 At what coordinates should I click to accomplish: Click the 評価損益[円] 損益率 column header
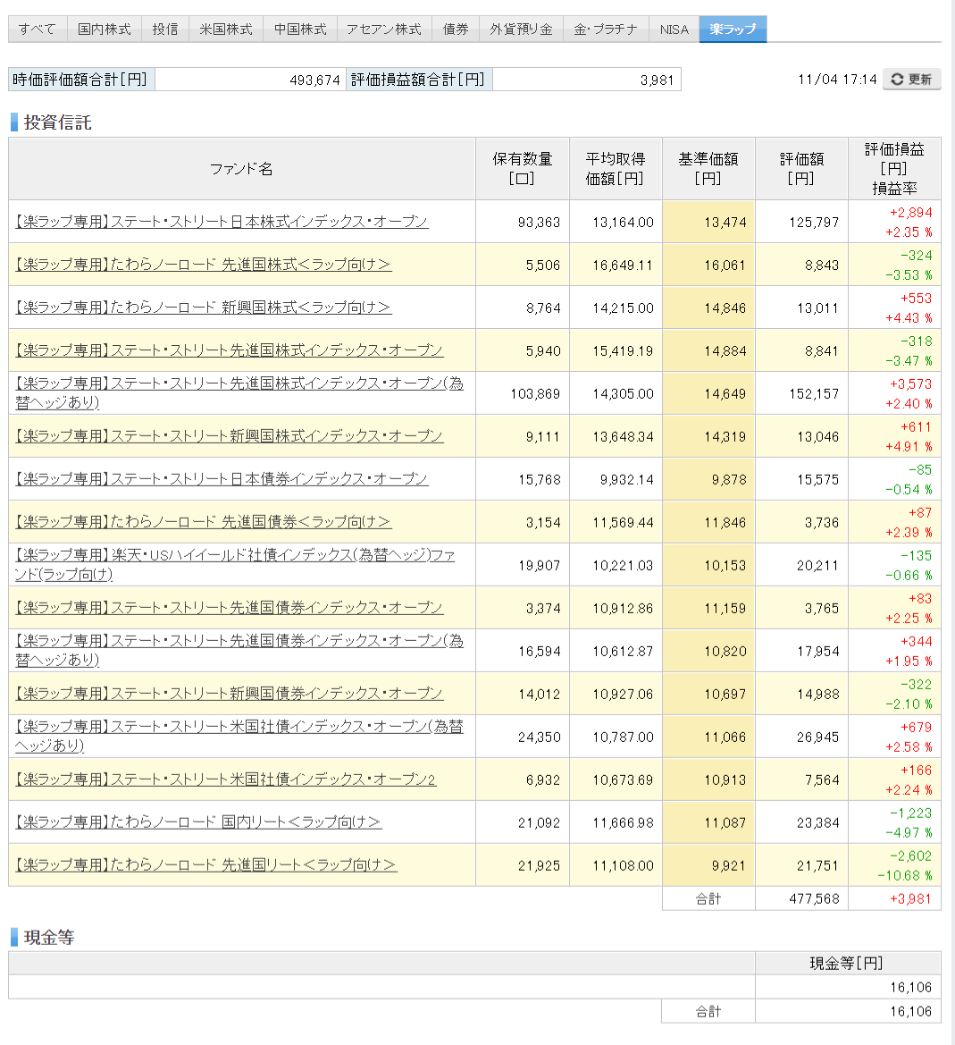[x=894, y=169]
